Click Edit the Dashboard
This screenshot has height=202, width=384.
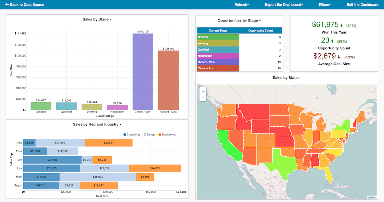(x=363, y=4)
